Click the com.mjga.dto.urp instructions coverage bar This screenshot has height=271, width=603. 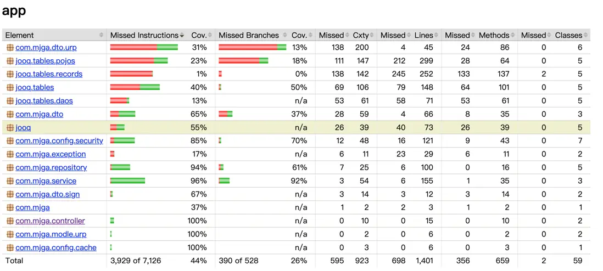(x=144, y=48)
